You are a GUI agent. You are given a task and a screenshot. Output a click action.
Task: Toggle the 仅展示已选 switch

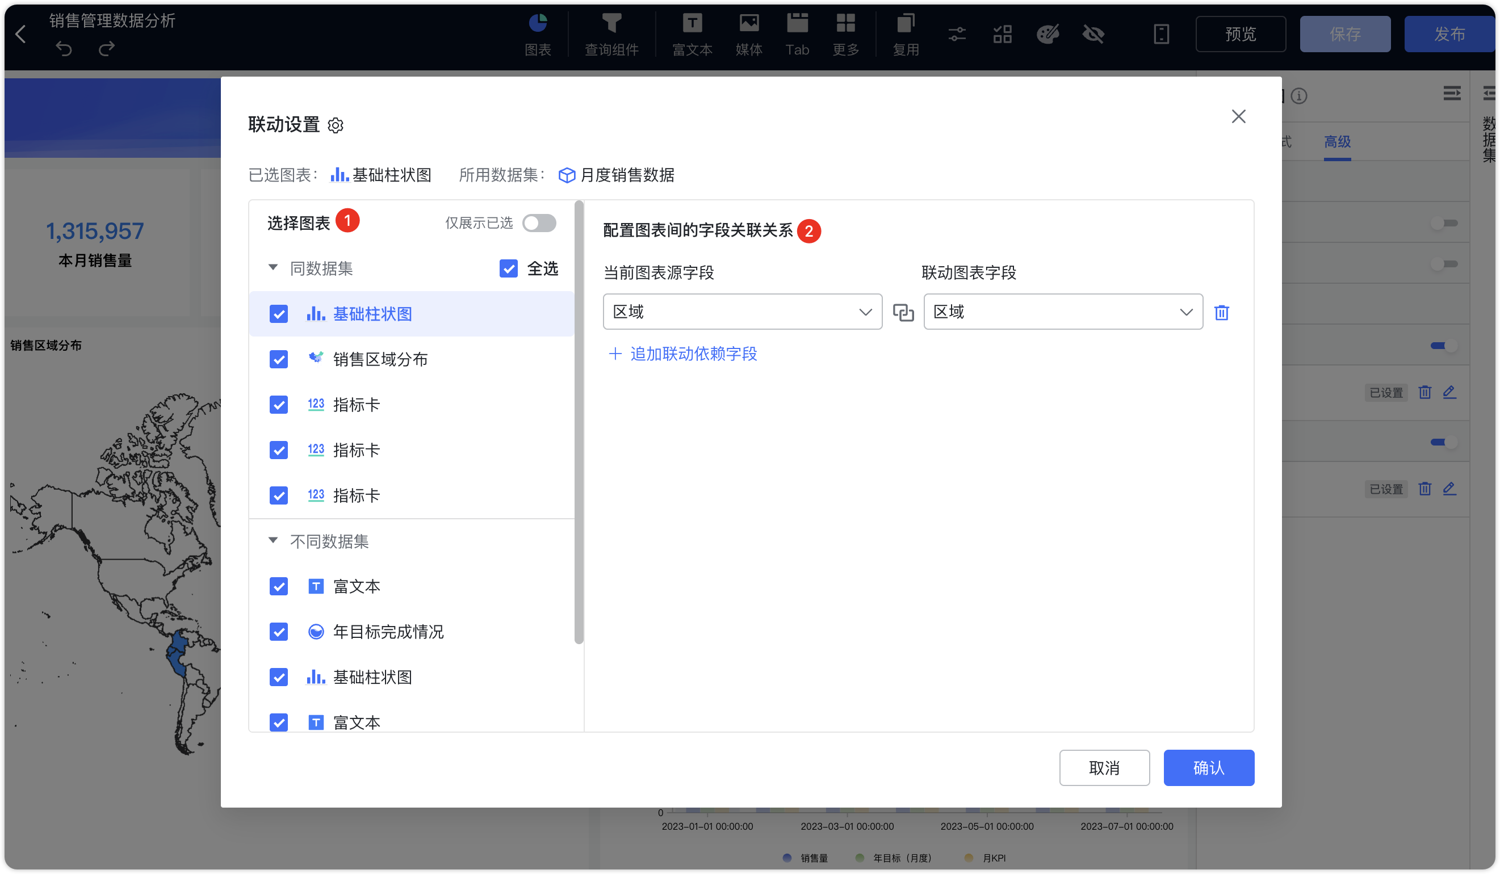pyautogui.click(x=539, y=223)
